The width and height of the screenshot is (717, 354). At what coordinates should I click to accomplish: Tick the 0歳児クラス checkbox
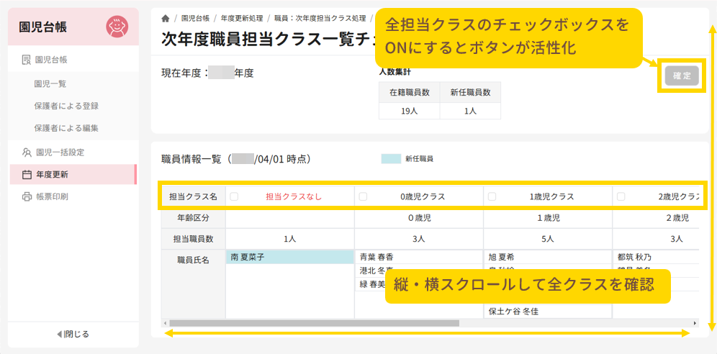click(363, 196)
